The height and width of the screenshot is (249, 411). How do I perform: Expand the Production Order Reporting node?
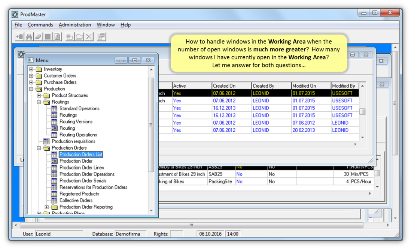(47, 207)
